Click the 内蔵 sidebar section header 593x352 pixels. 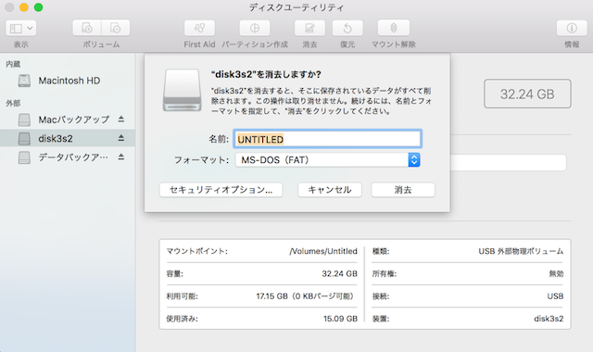13,64
